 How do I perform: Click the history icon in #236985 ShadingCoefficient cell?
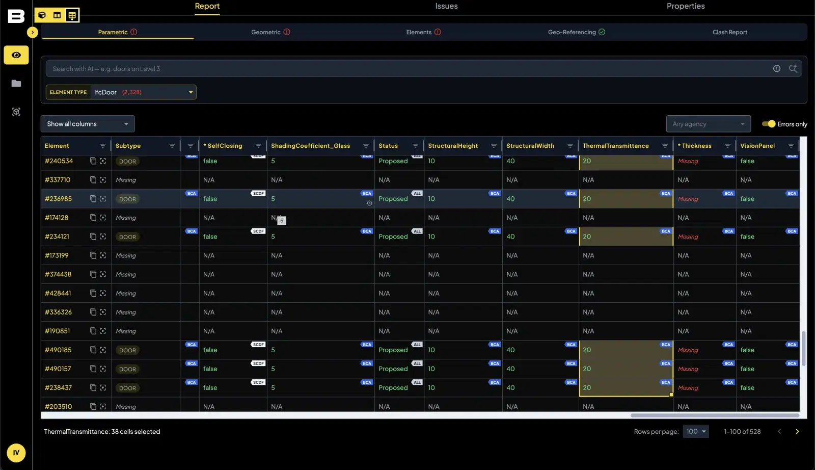coord(369,203)
